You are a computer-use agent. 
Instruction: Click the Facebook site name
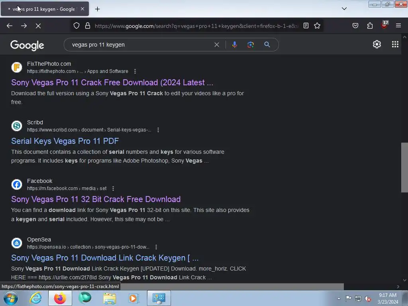[39, 181]
